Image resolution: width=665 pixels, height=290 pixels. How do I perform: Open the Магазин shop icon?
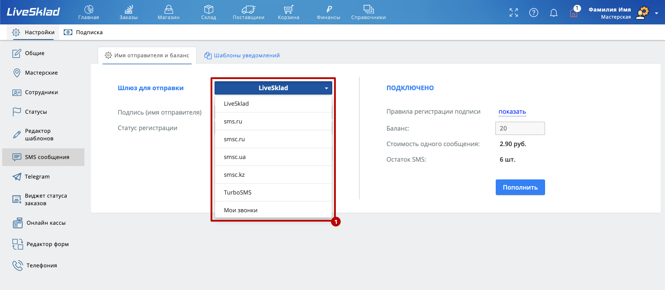168,9
